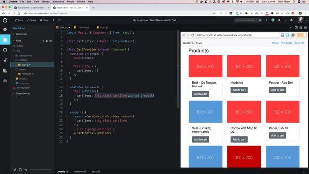This screenshot has height=174, width=309.
Task: Like the sandbox with the heart icon
Action: tap(59, 20)
